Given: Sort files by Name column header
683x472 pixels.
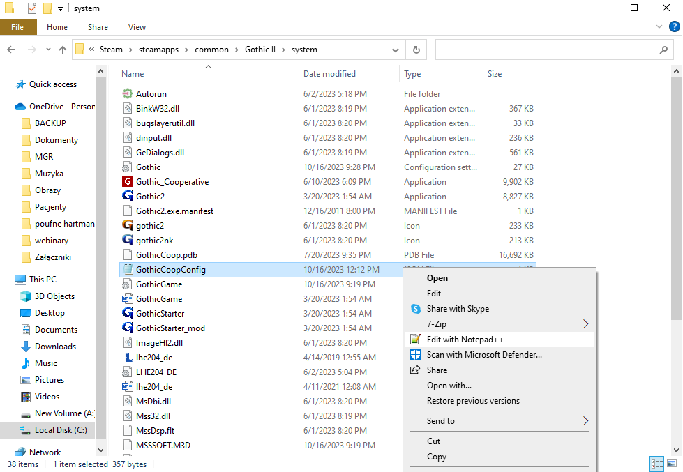Looking at the screenshot, I should pos(209,74).
